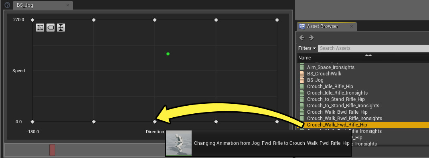Click the BS_CrouchWalk blend space icon
Screen dimensions: 429x158
click(302, 74)
